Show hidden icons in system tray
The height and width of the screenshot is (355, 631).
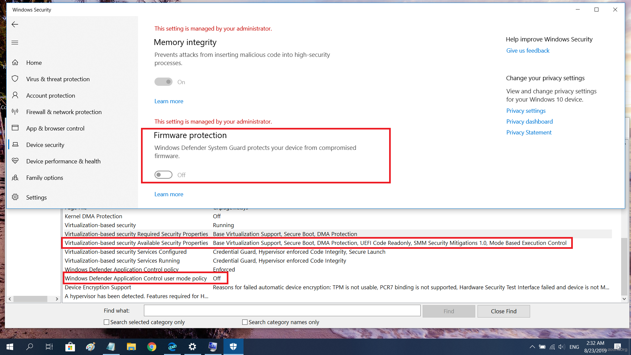point(532,347)
